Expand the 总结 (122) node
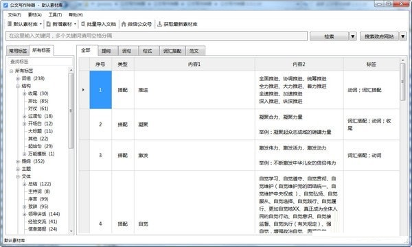Screen dimensions: 412x247 pos(25,184)
